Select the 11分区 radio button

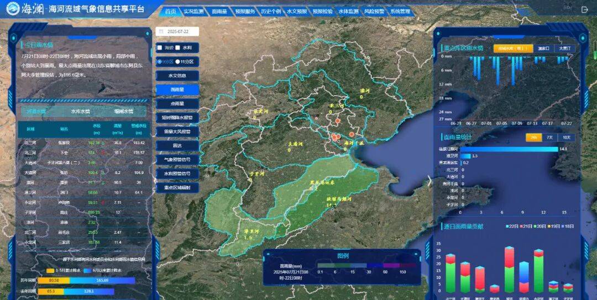click(x=178, y=61)
